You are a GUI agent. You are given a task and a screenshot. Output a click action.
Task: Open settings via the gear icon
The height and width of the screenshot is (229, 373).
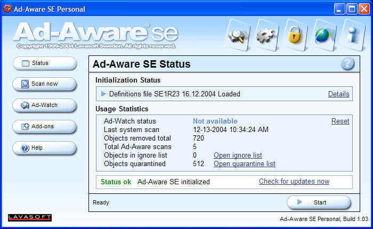265,36
